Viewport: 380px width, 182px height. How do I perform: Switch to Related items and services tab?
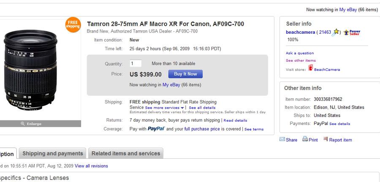click(x=125, y=153)
